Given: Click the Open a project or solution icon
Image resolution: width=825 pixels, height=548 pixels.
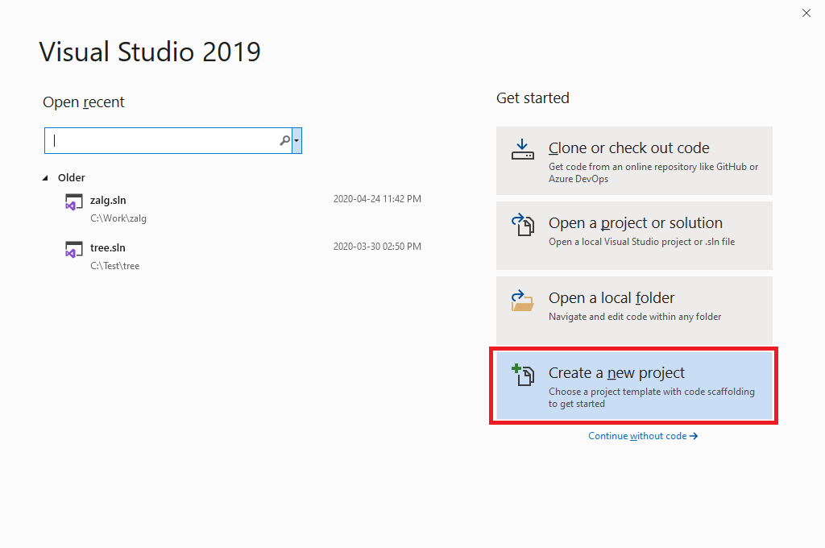Looking at the screenshot, I should [x=523, y=224].
